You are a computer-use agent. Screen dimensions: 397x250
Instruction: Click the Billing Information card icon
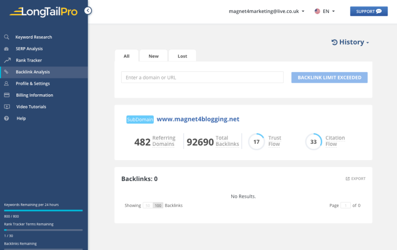tap(7, 95)
